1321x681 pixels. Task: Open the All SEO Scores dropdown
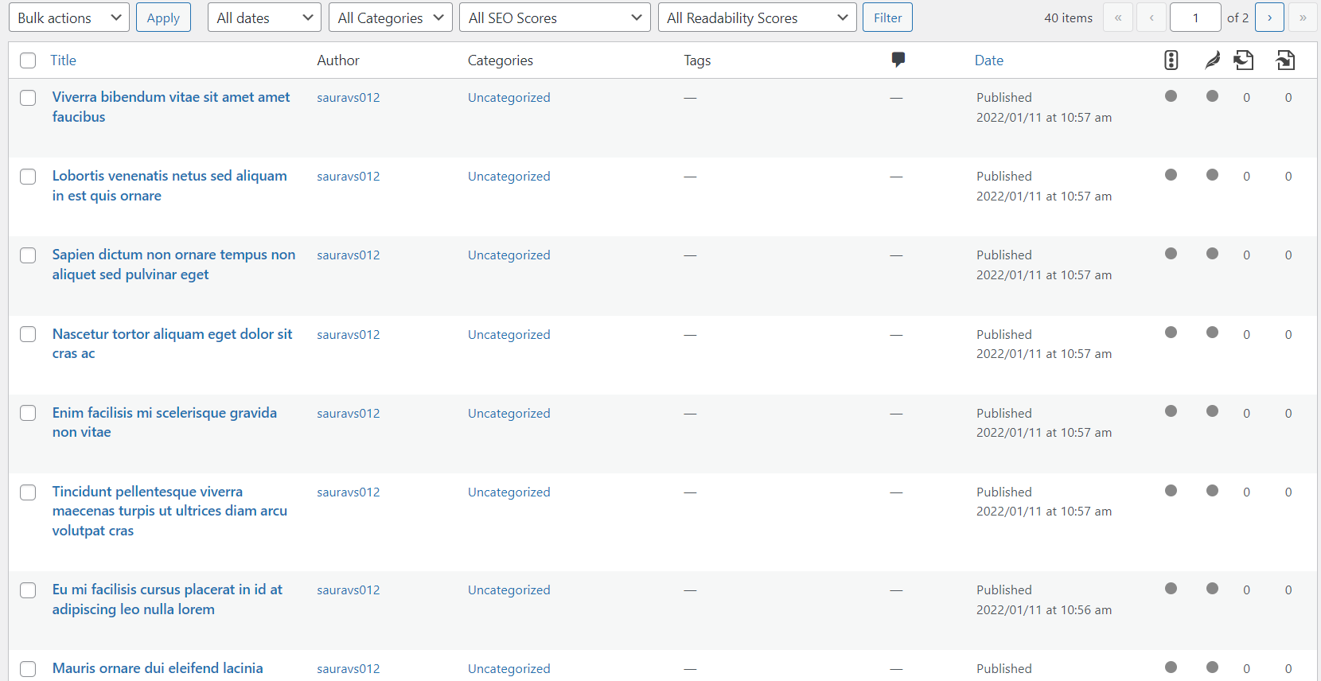click(555, 18)
